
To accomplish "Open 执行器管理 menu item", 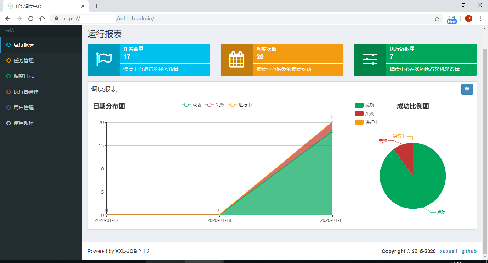I will [x=41, y=92].
